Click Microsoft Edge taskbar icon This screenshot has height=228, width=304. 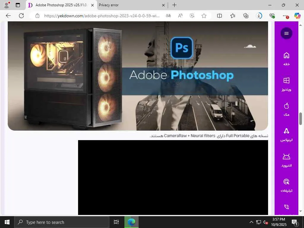[132, 222]
